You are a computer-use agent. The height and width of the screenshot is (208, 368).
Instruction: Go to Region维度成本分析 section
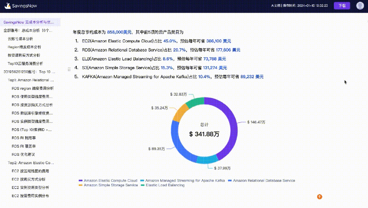[x=24, y=47]
